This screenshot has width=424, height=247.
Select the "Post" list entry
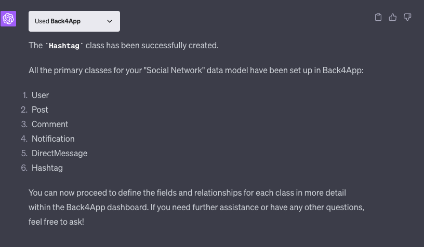click(39, 110)
